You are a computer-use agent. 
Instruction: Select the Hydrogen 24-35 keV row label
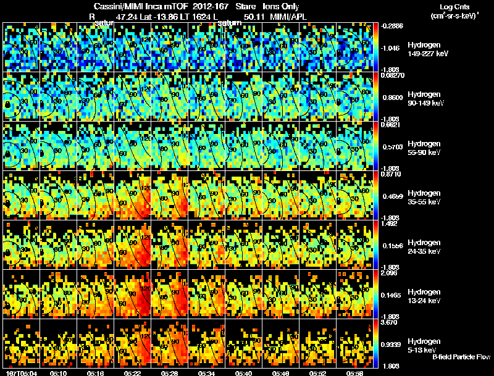(424, 247)
